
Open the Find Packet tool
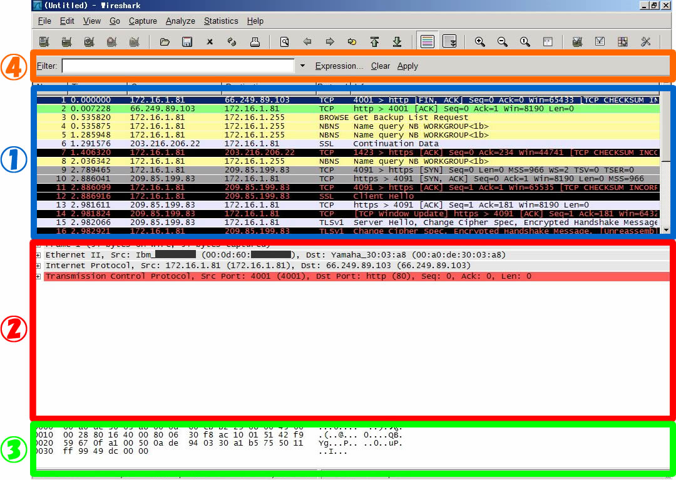(285, 42)
